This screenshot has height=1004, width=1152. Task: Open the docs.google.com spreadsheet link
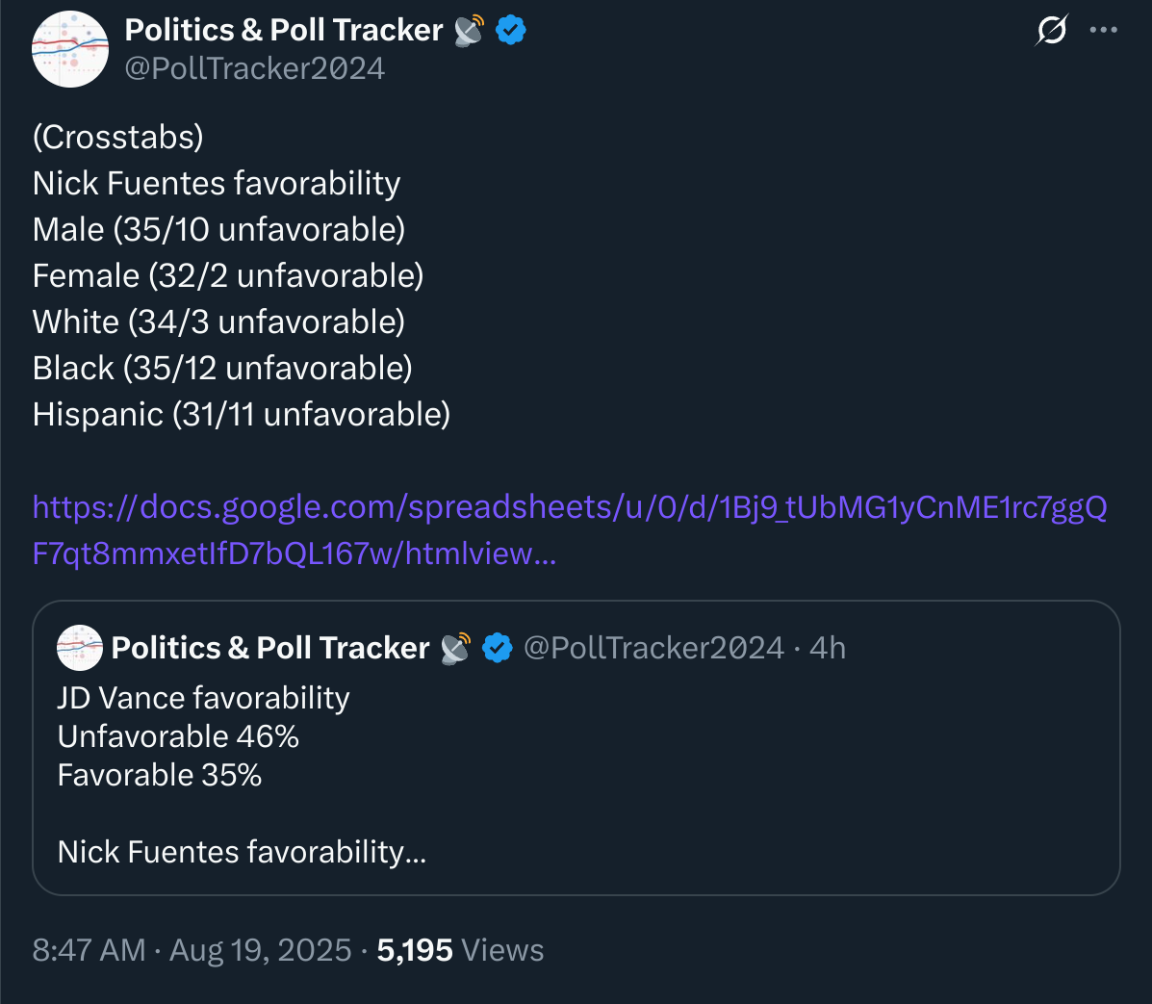click(570, 530)
